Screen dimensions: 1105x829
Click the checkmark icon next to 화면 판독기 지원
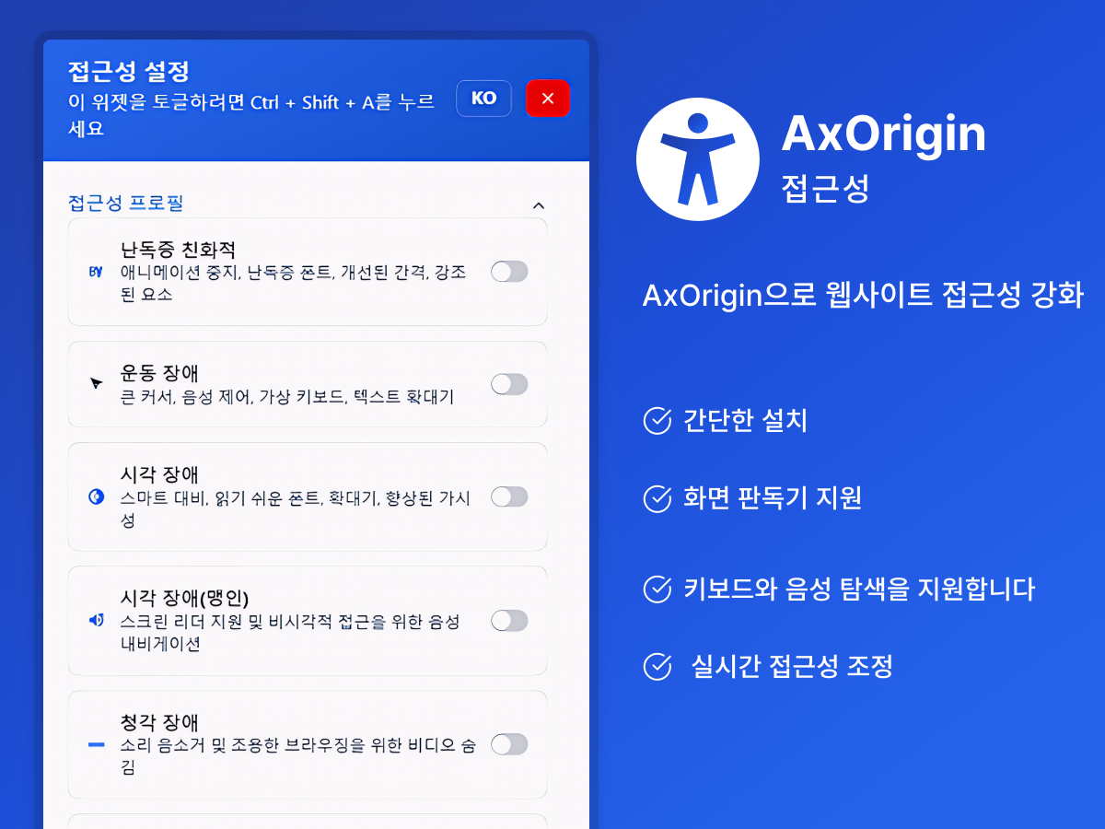pyautogui.click(x=657, y=498)
